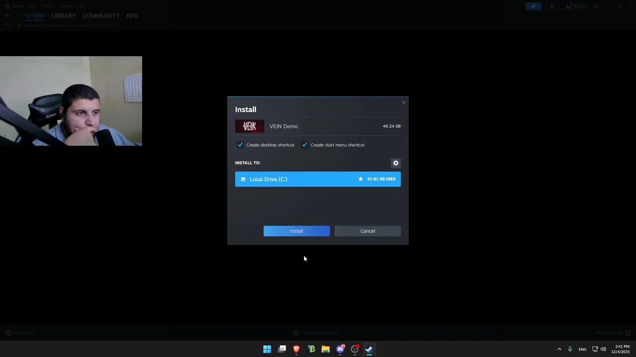Click the 46.24 GB size text
Screen dimensions: 636x357
[x=392, y=126]
